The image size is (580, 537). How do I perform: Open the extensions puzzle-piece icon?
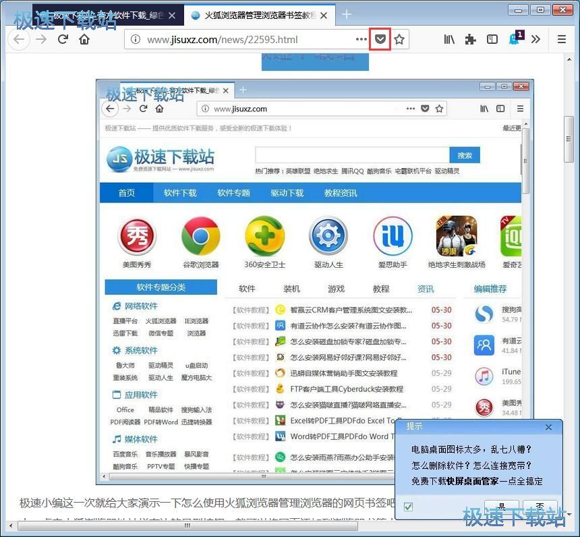[470, 39]
